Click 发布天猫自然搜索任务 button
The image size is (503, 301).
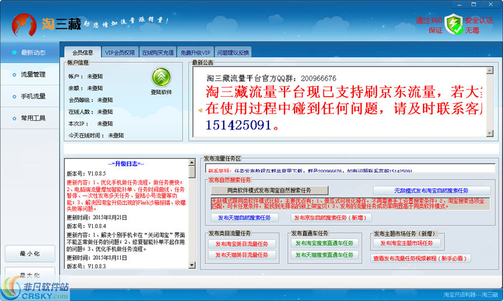244,218
